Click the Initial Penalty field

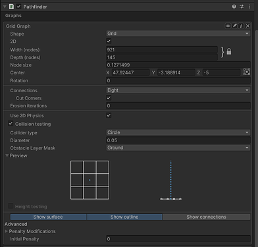(x=178, y=239)
